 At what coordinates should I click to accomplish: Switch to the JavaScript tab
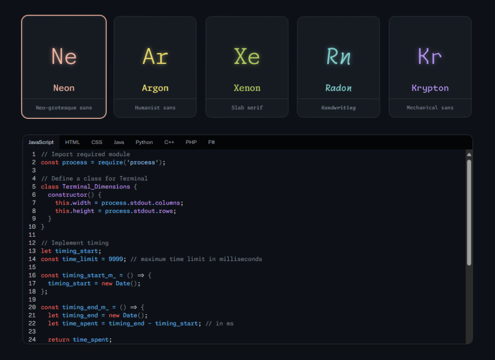pyautogui.click(x=41, y=142)
